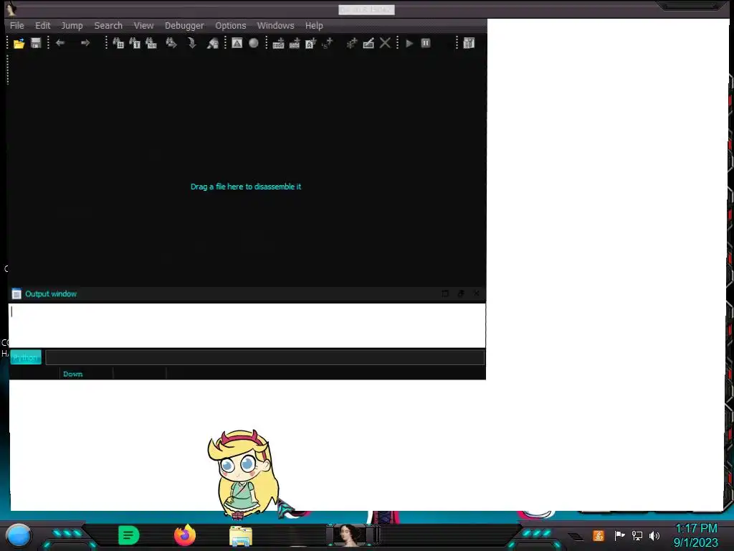Click the main window title bar app icon
734x551 pixels.
pyautogui.click(x=10, y=9)
